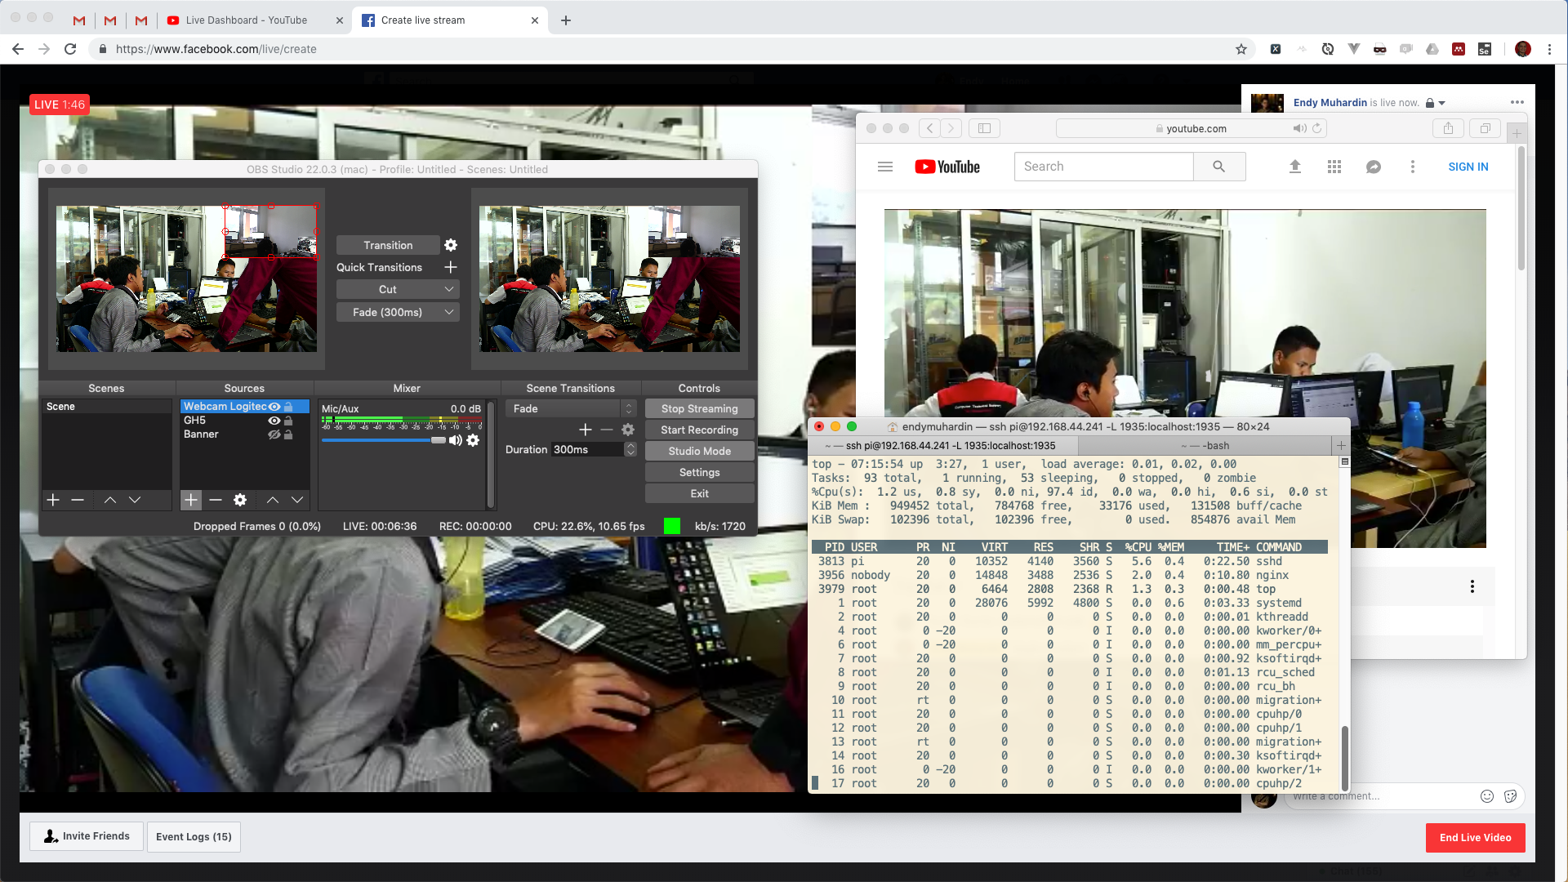1568x882 pixels.
Task: Open the Fade scene transition selector
Action: [x=570, y=408]
